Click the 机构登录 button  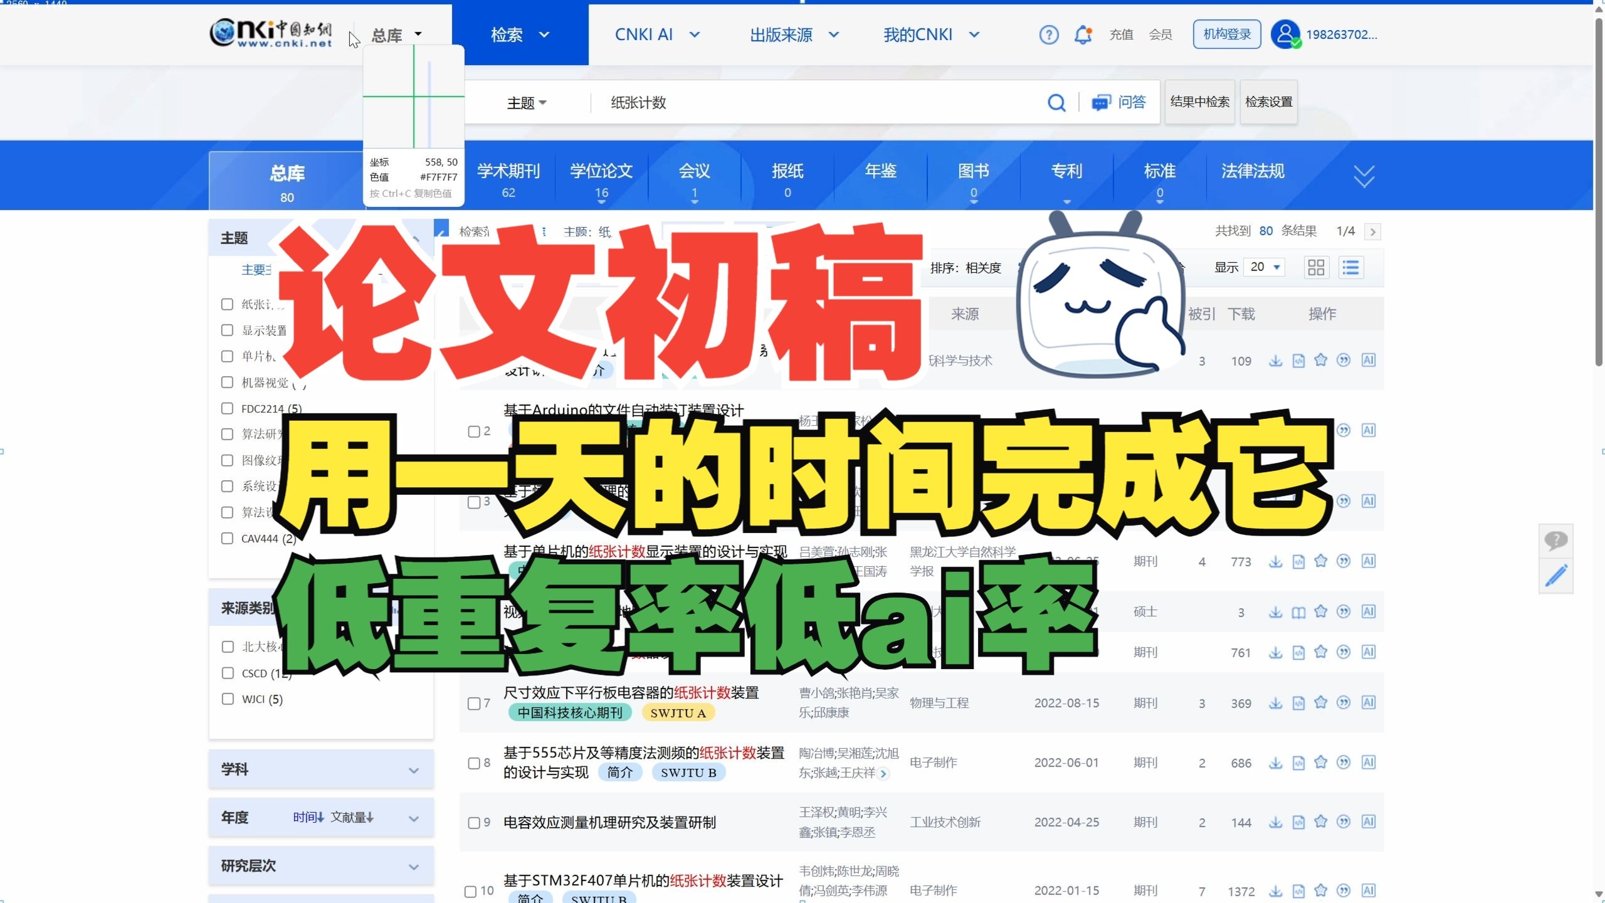[1227, 34]
